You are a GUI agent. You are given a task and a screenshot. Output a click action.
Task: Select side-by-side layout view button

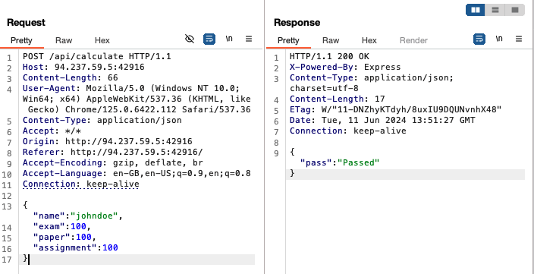point(476,10)
